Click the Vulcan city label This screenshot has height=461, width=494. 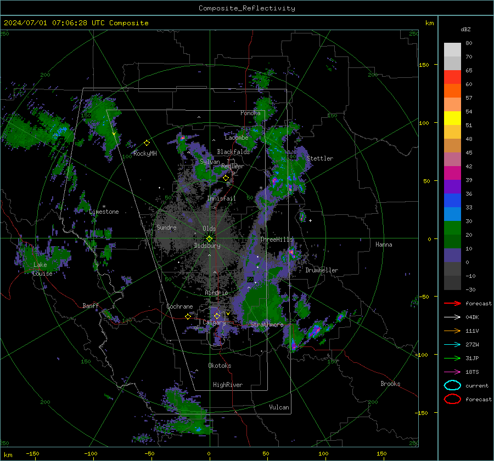coord(279,407)
